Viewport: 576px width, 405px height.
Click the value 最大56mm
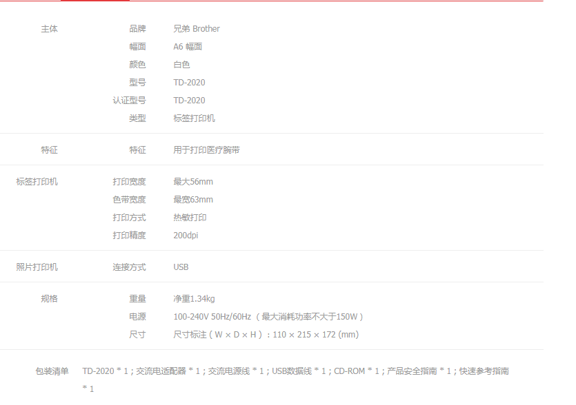click(193, 182)
